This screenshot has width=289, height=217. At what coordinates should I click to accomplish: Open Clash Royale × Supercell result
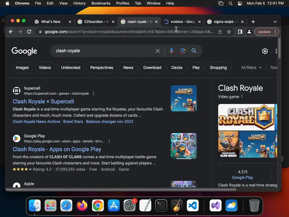pos(43,101)
